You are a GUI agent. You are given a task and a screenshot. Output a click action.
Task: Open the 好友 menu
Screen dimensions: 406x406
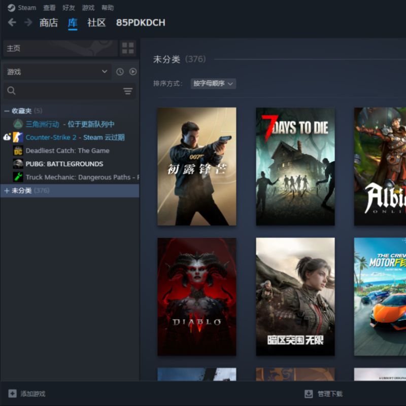point(69,8)
